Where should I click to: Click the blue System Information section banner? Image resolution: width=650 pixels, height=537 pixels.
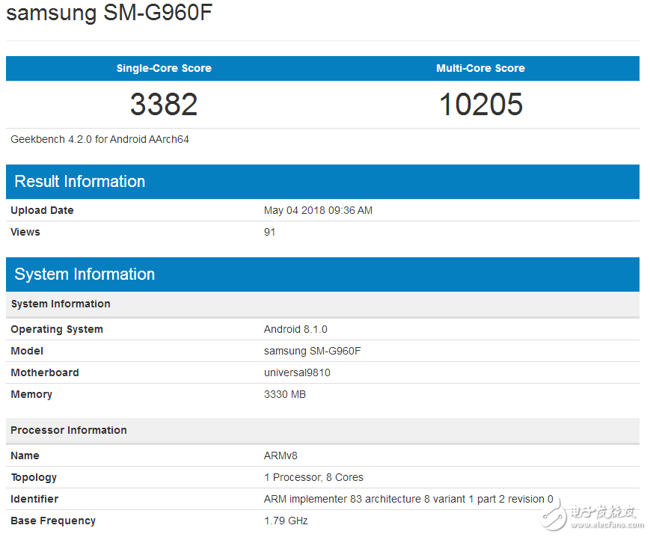(x=322, y=274)
